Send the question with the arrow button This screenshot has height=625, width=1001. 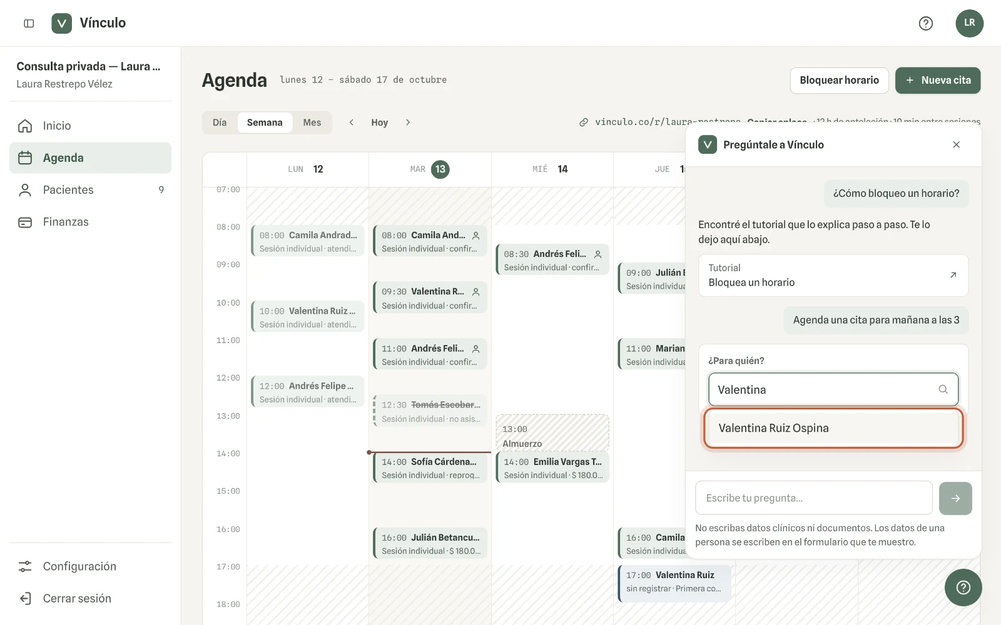click(x=955, y=498)
